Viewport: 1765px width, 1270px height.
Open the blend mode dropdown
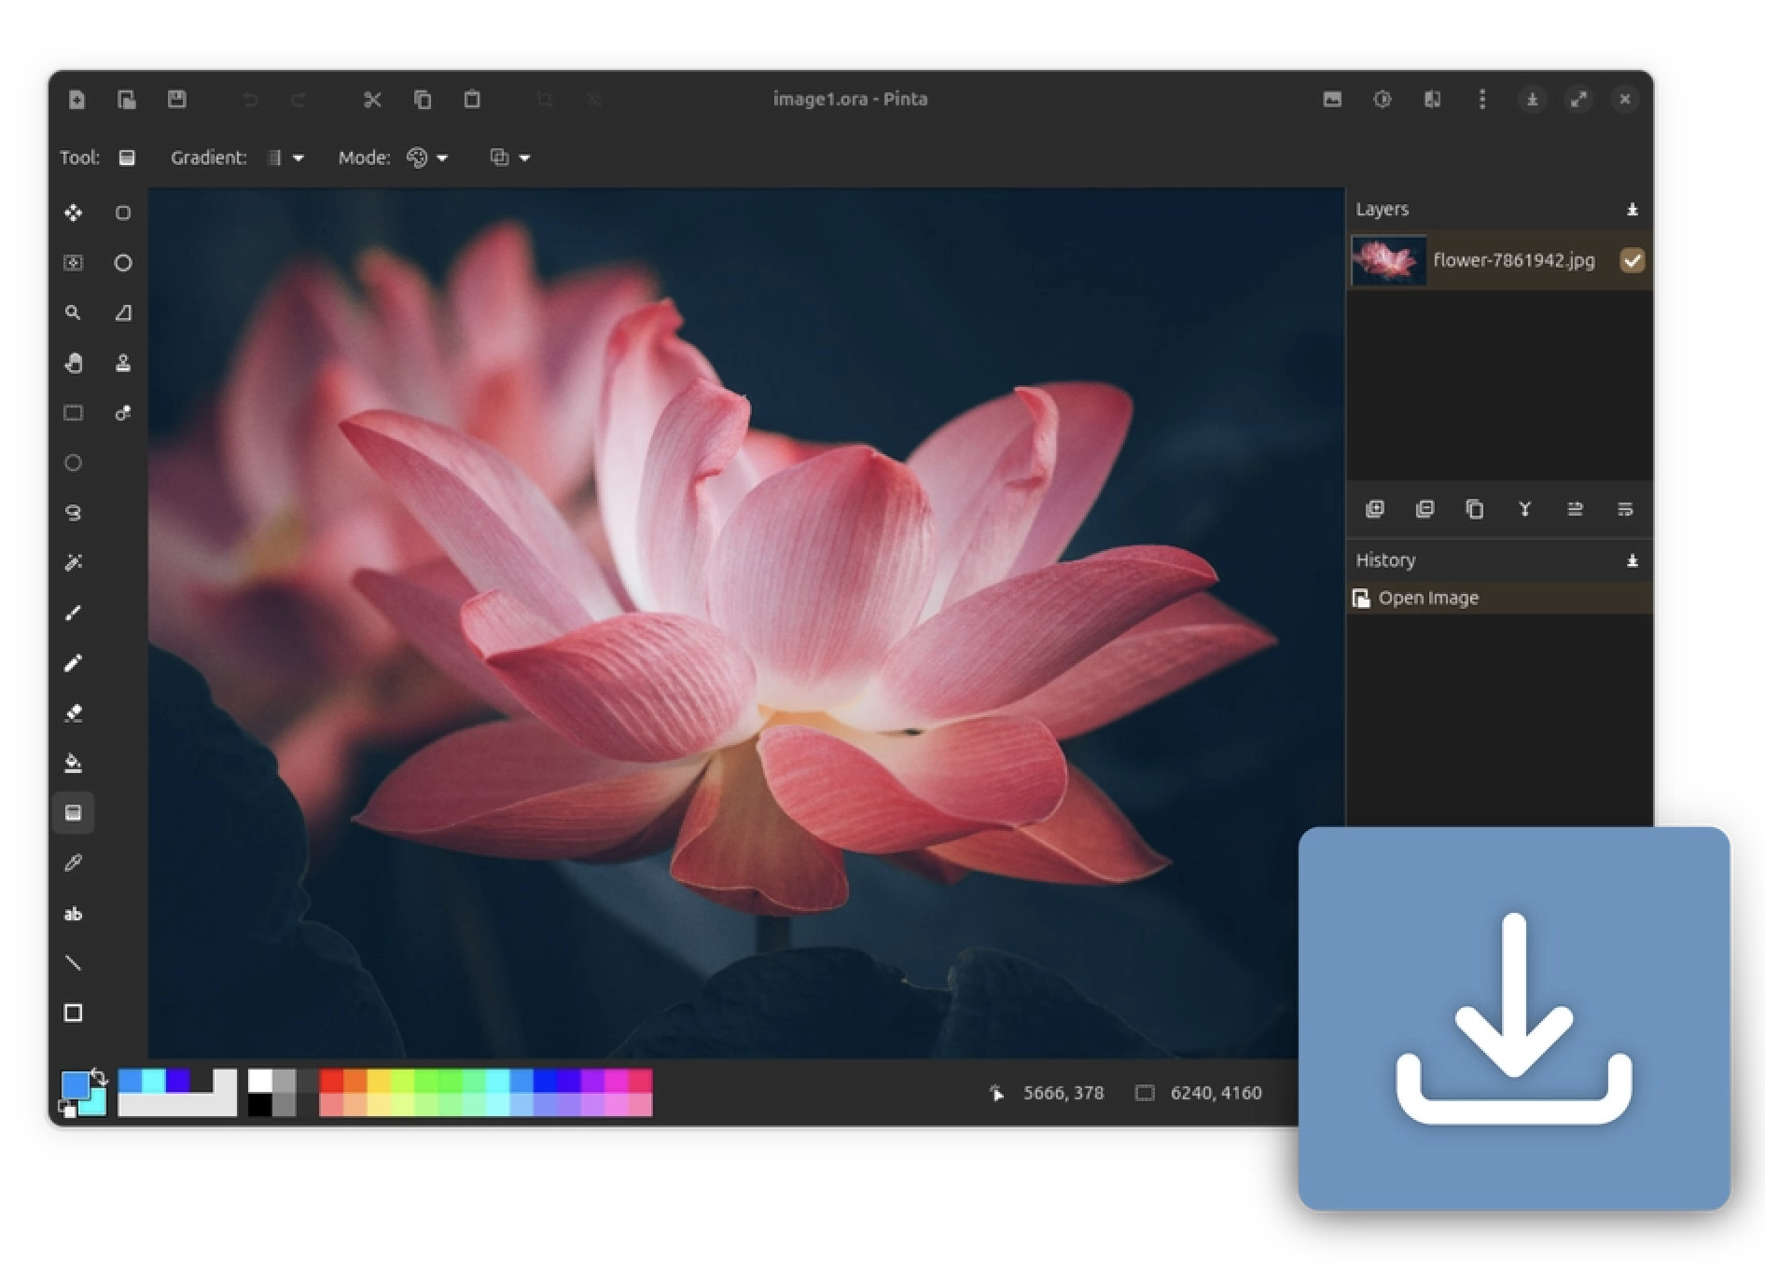click(510, 158)
